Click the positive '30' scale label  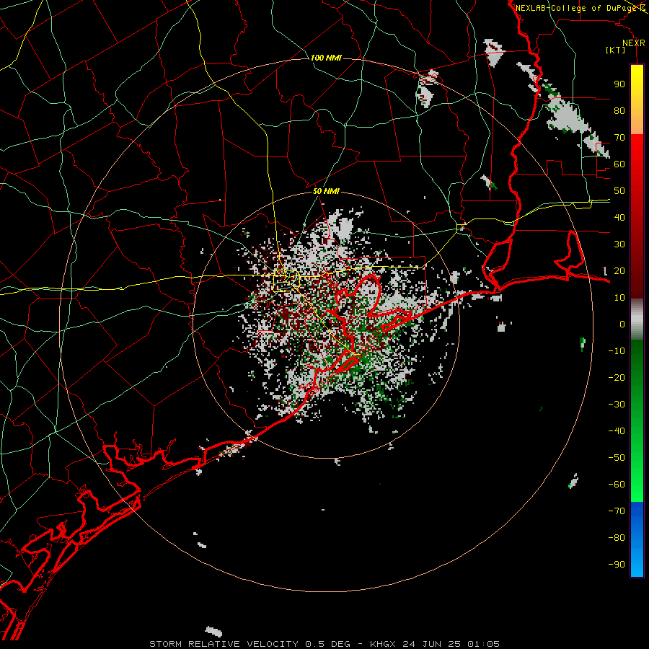(x=619, y=244)
